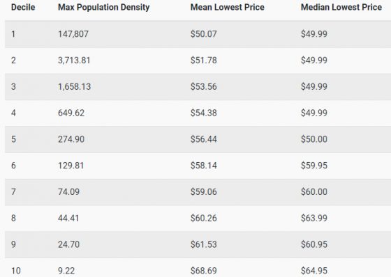
Task: Click the 3,713.81 population density value
Action: click(74, 60)
